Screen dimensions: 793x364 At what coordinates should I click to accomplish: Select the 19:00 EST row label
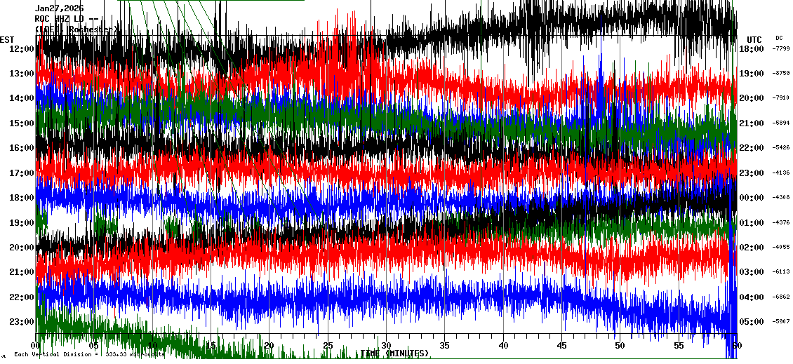pyautogui.click(x=21, y=222)
